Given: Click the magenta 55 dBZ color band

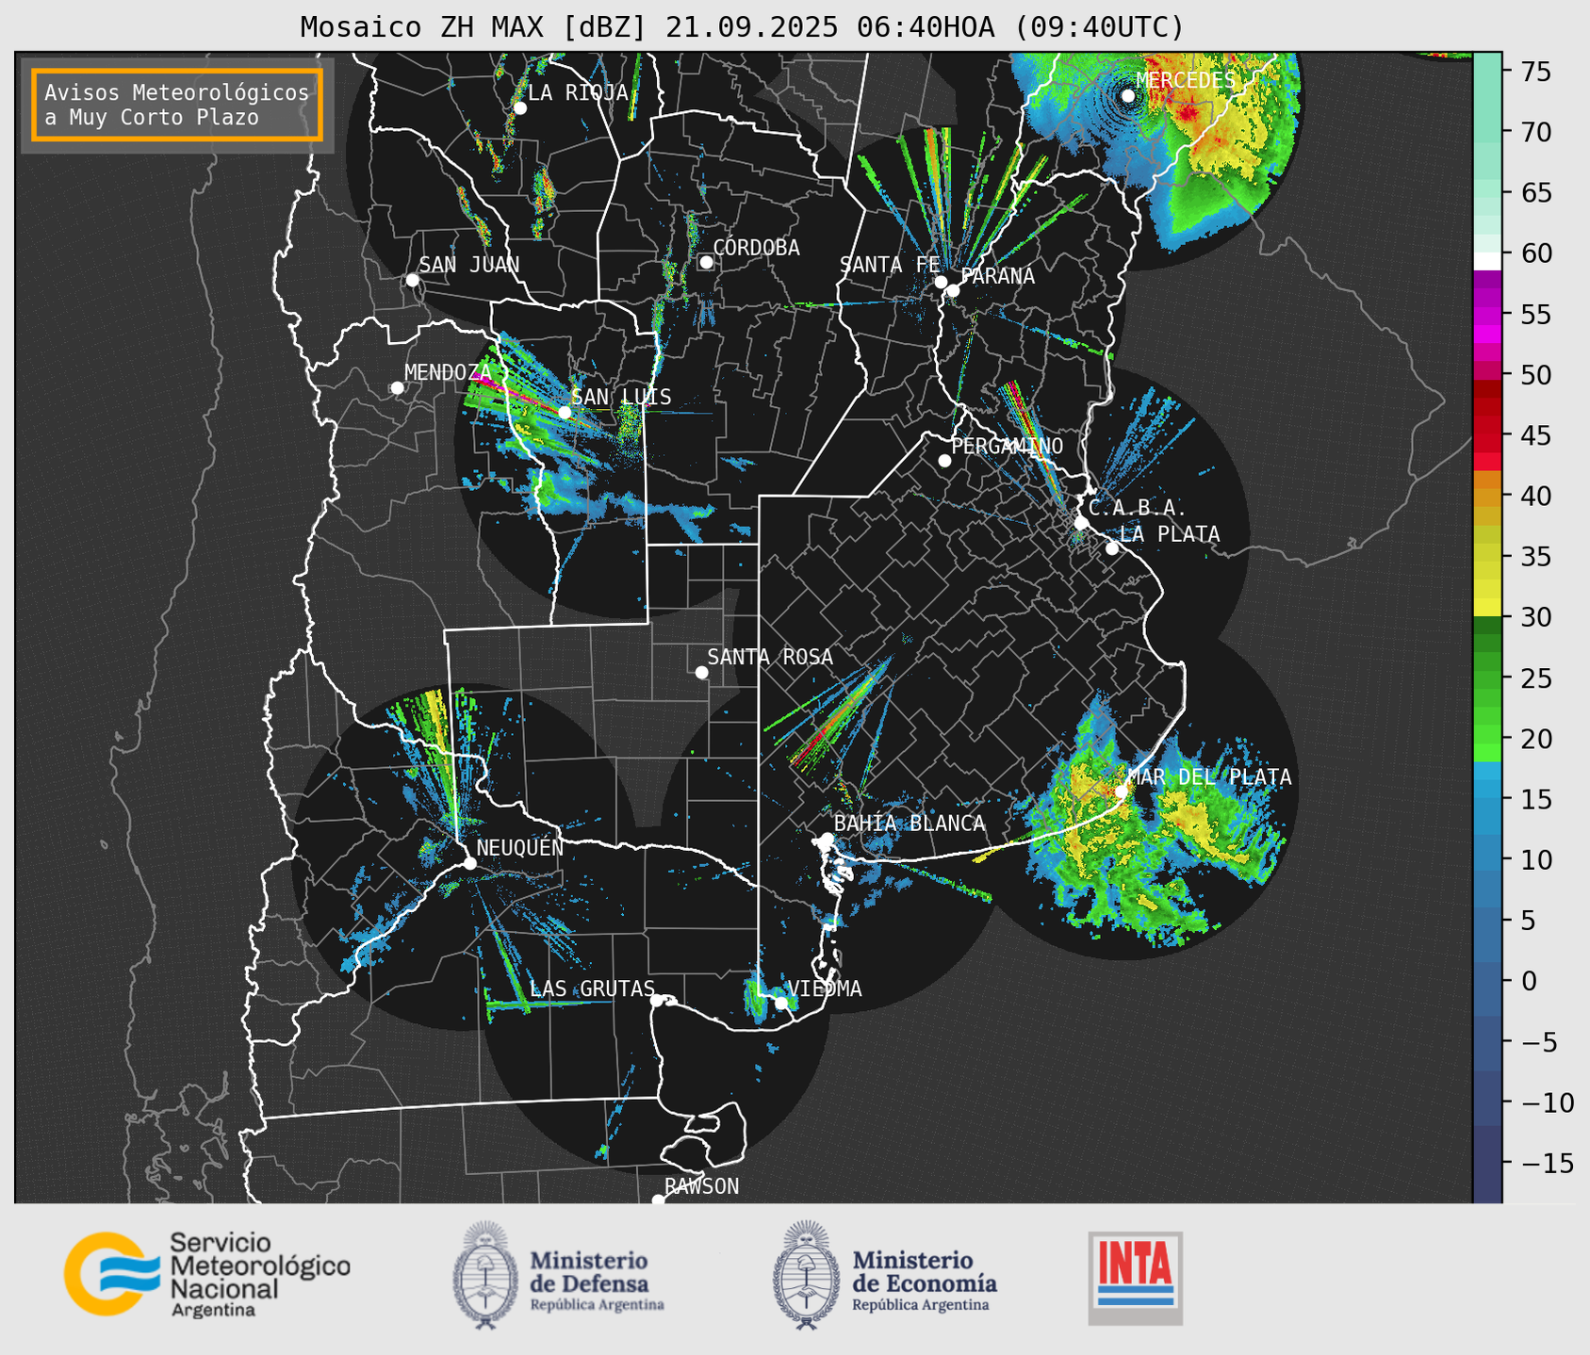Looking at the screenshot, I should (1487, 315).
